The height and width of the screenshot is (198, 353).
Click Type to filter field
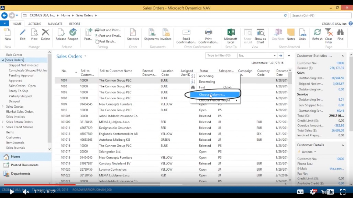221,55
